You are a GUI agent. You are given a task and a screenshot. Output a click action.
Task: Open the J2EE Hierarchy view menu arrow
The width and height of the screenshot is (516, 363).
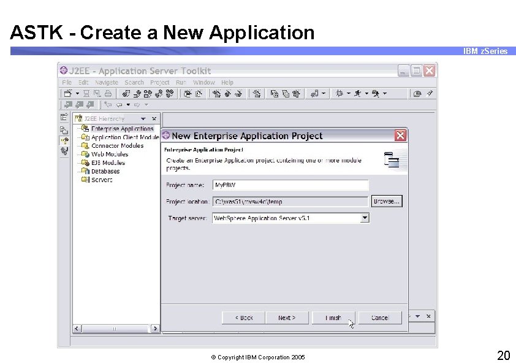tap(143, 119)
